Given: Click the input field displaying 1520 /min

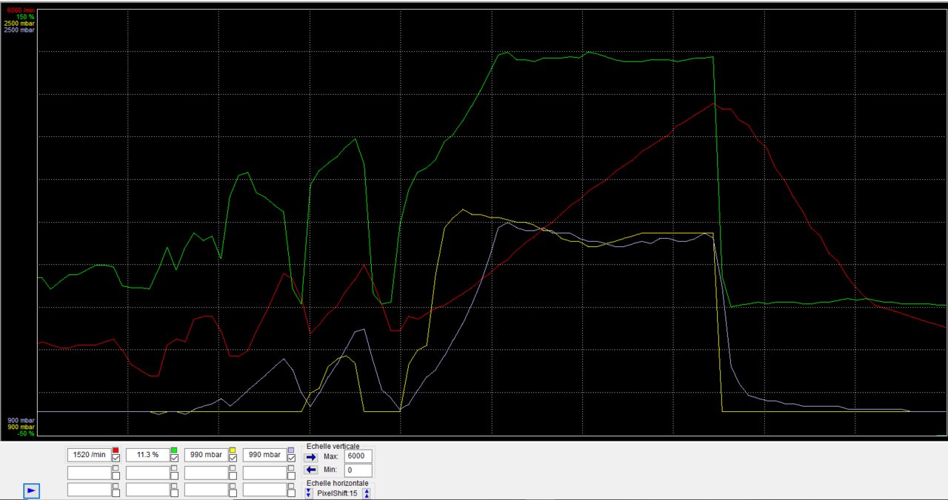Looking at the screenshot, I should click(x=89, y=454).
